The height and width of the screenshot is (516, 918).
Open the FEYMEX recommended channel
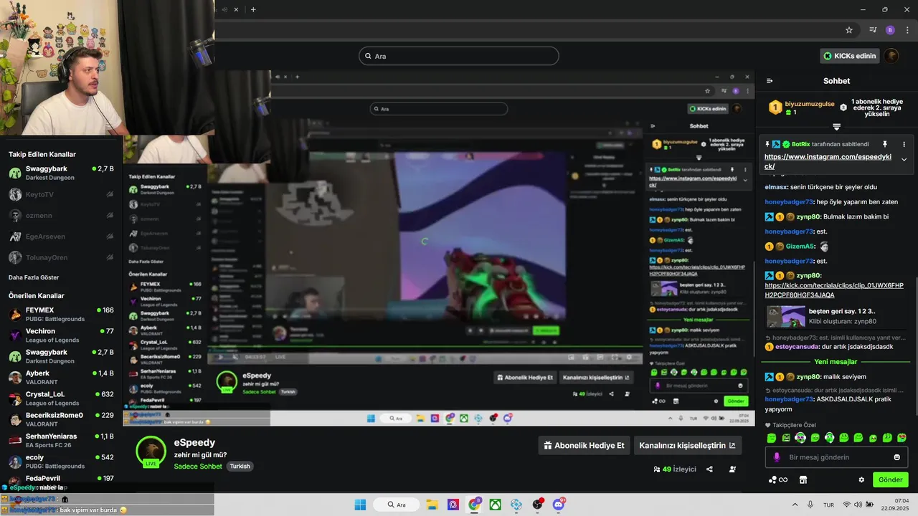[x=61, y=314]
